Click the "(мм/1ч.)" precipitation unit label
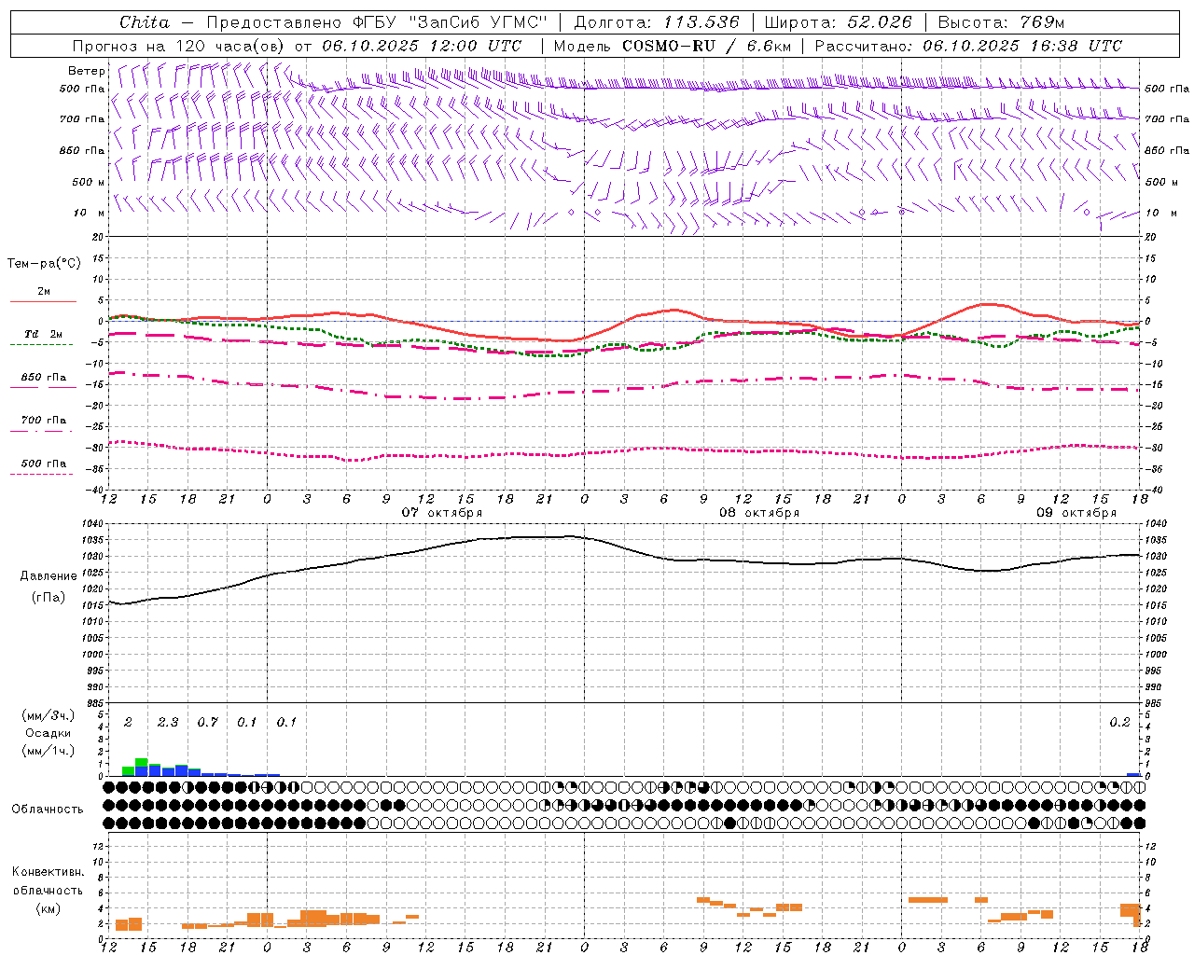Screen dimensions: 1194x955 [49, 751]
